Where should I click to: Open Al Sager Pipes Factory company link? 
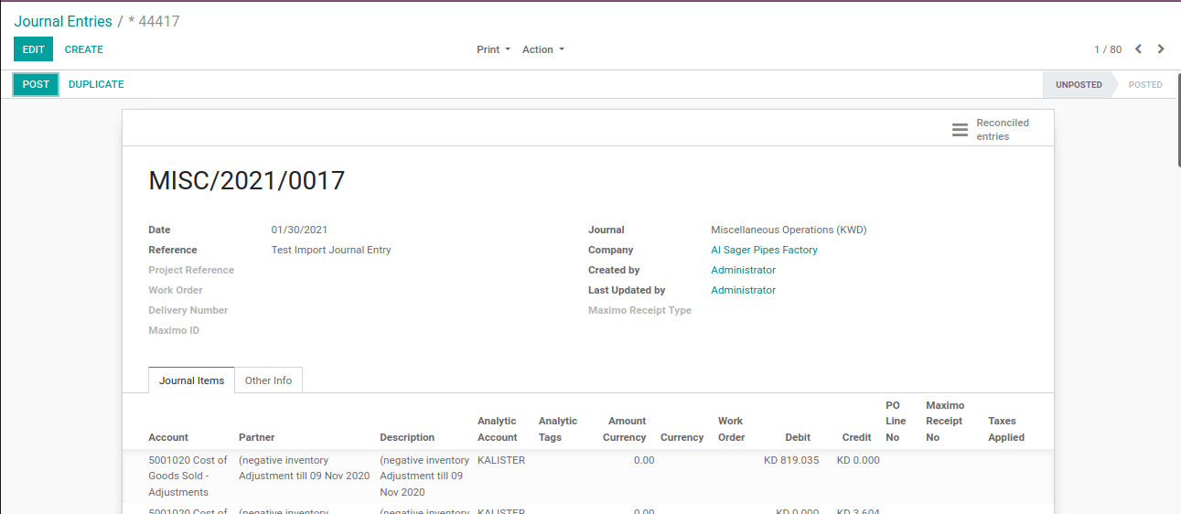tap(764, 250)
